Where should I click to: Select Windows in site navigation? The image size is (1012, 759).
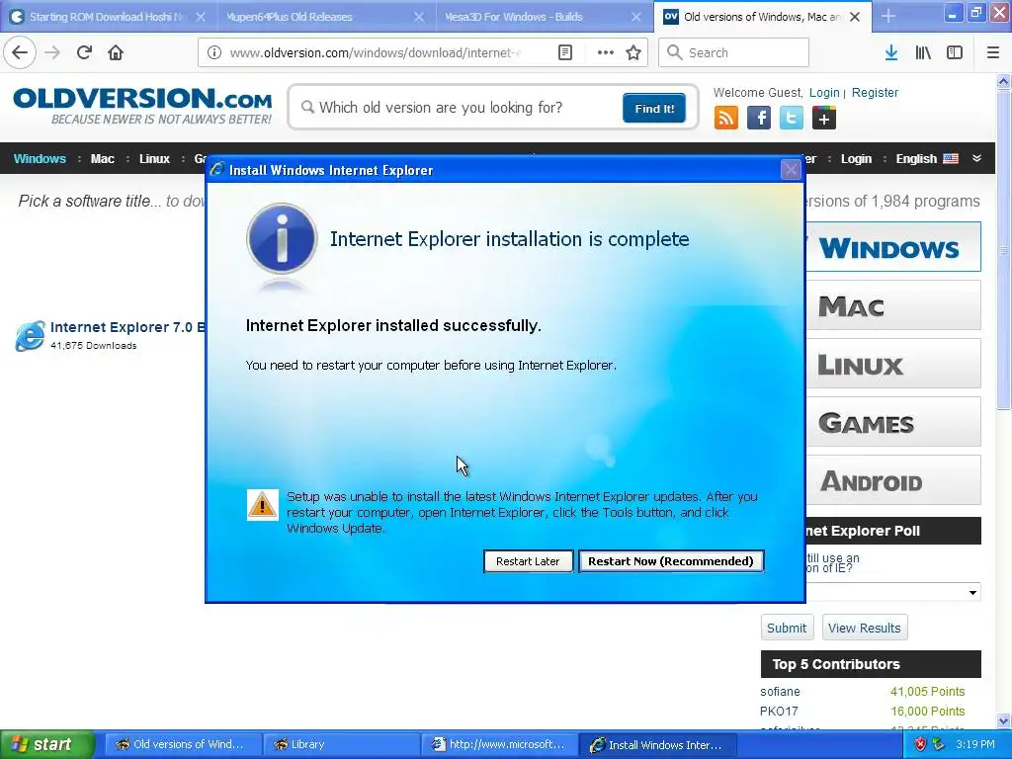coord(40,159)
